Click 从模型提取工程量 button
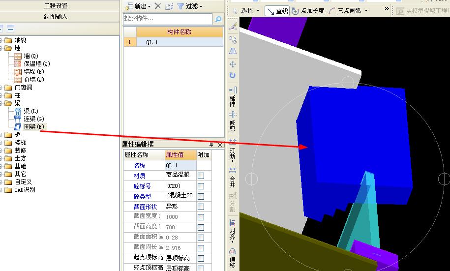 coord(423,11)
